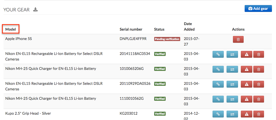Screen dimensions: 276x120
Task: Click the Status column header
Action: [159, 29]
